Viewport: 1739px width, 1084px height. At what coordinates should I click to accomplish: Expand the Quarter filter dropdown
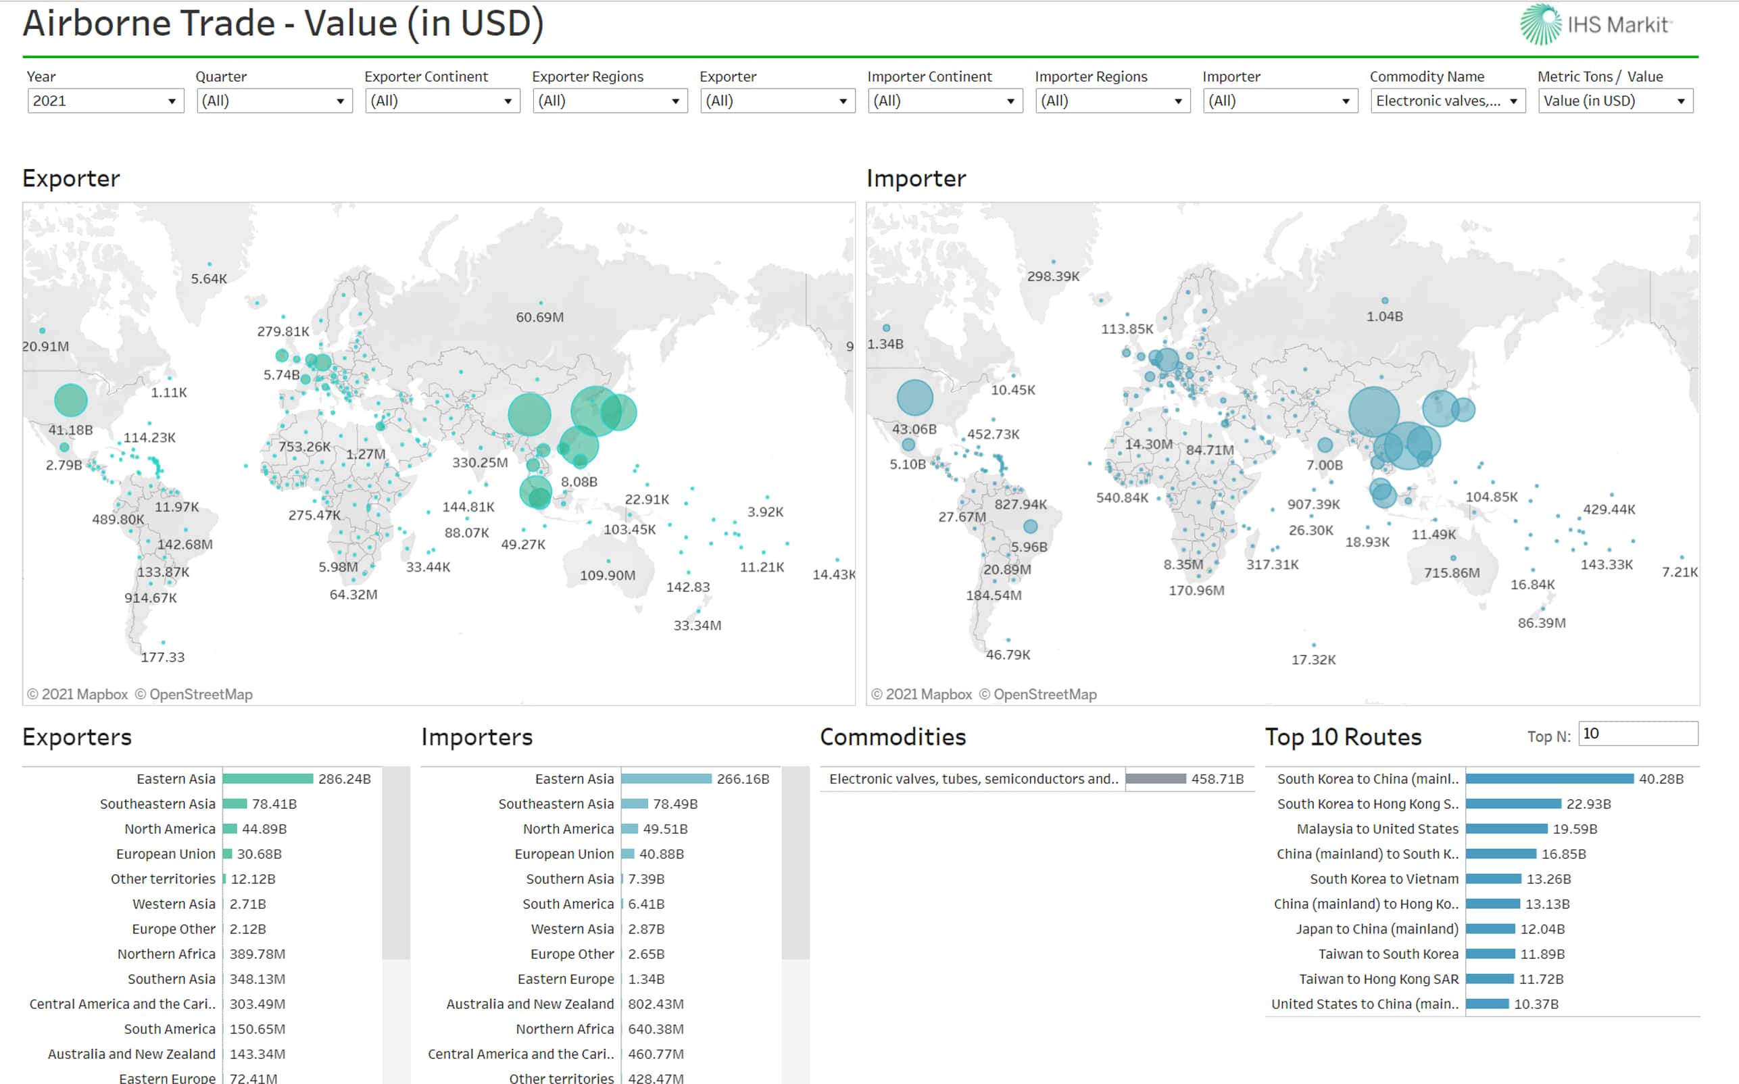(x=274, y=101)
